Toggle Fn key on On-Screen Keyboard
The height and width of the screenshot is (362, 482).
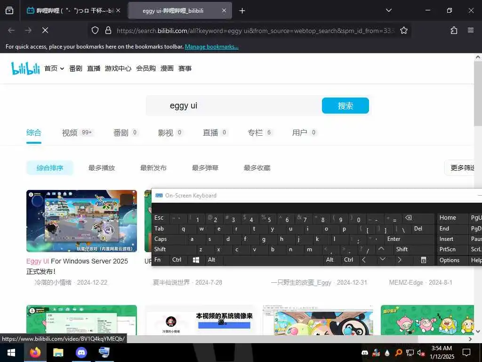(x=157, y=260)
